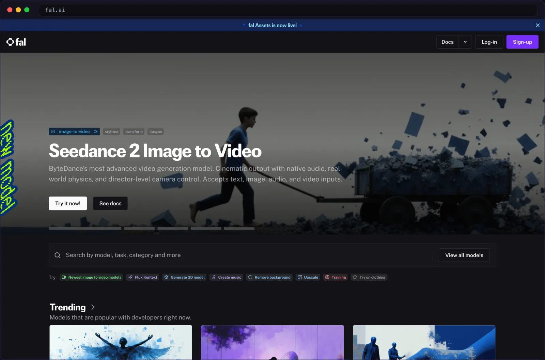Click the chevron next to Trending
Viewport: 545px width, 360px height.
click(x=93, y=307)
